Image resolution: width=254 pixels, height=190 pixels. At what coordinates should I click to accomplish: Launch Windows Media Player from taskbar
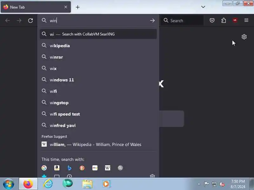(106, 184)
